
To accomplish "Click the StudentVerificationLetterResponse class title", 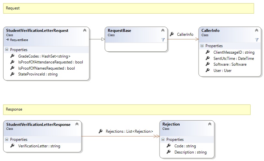I will 38,124.
